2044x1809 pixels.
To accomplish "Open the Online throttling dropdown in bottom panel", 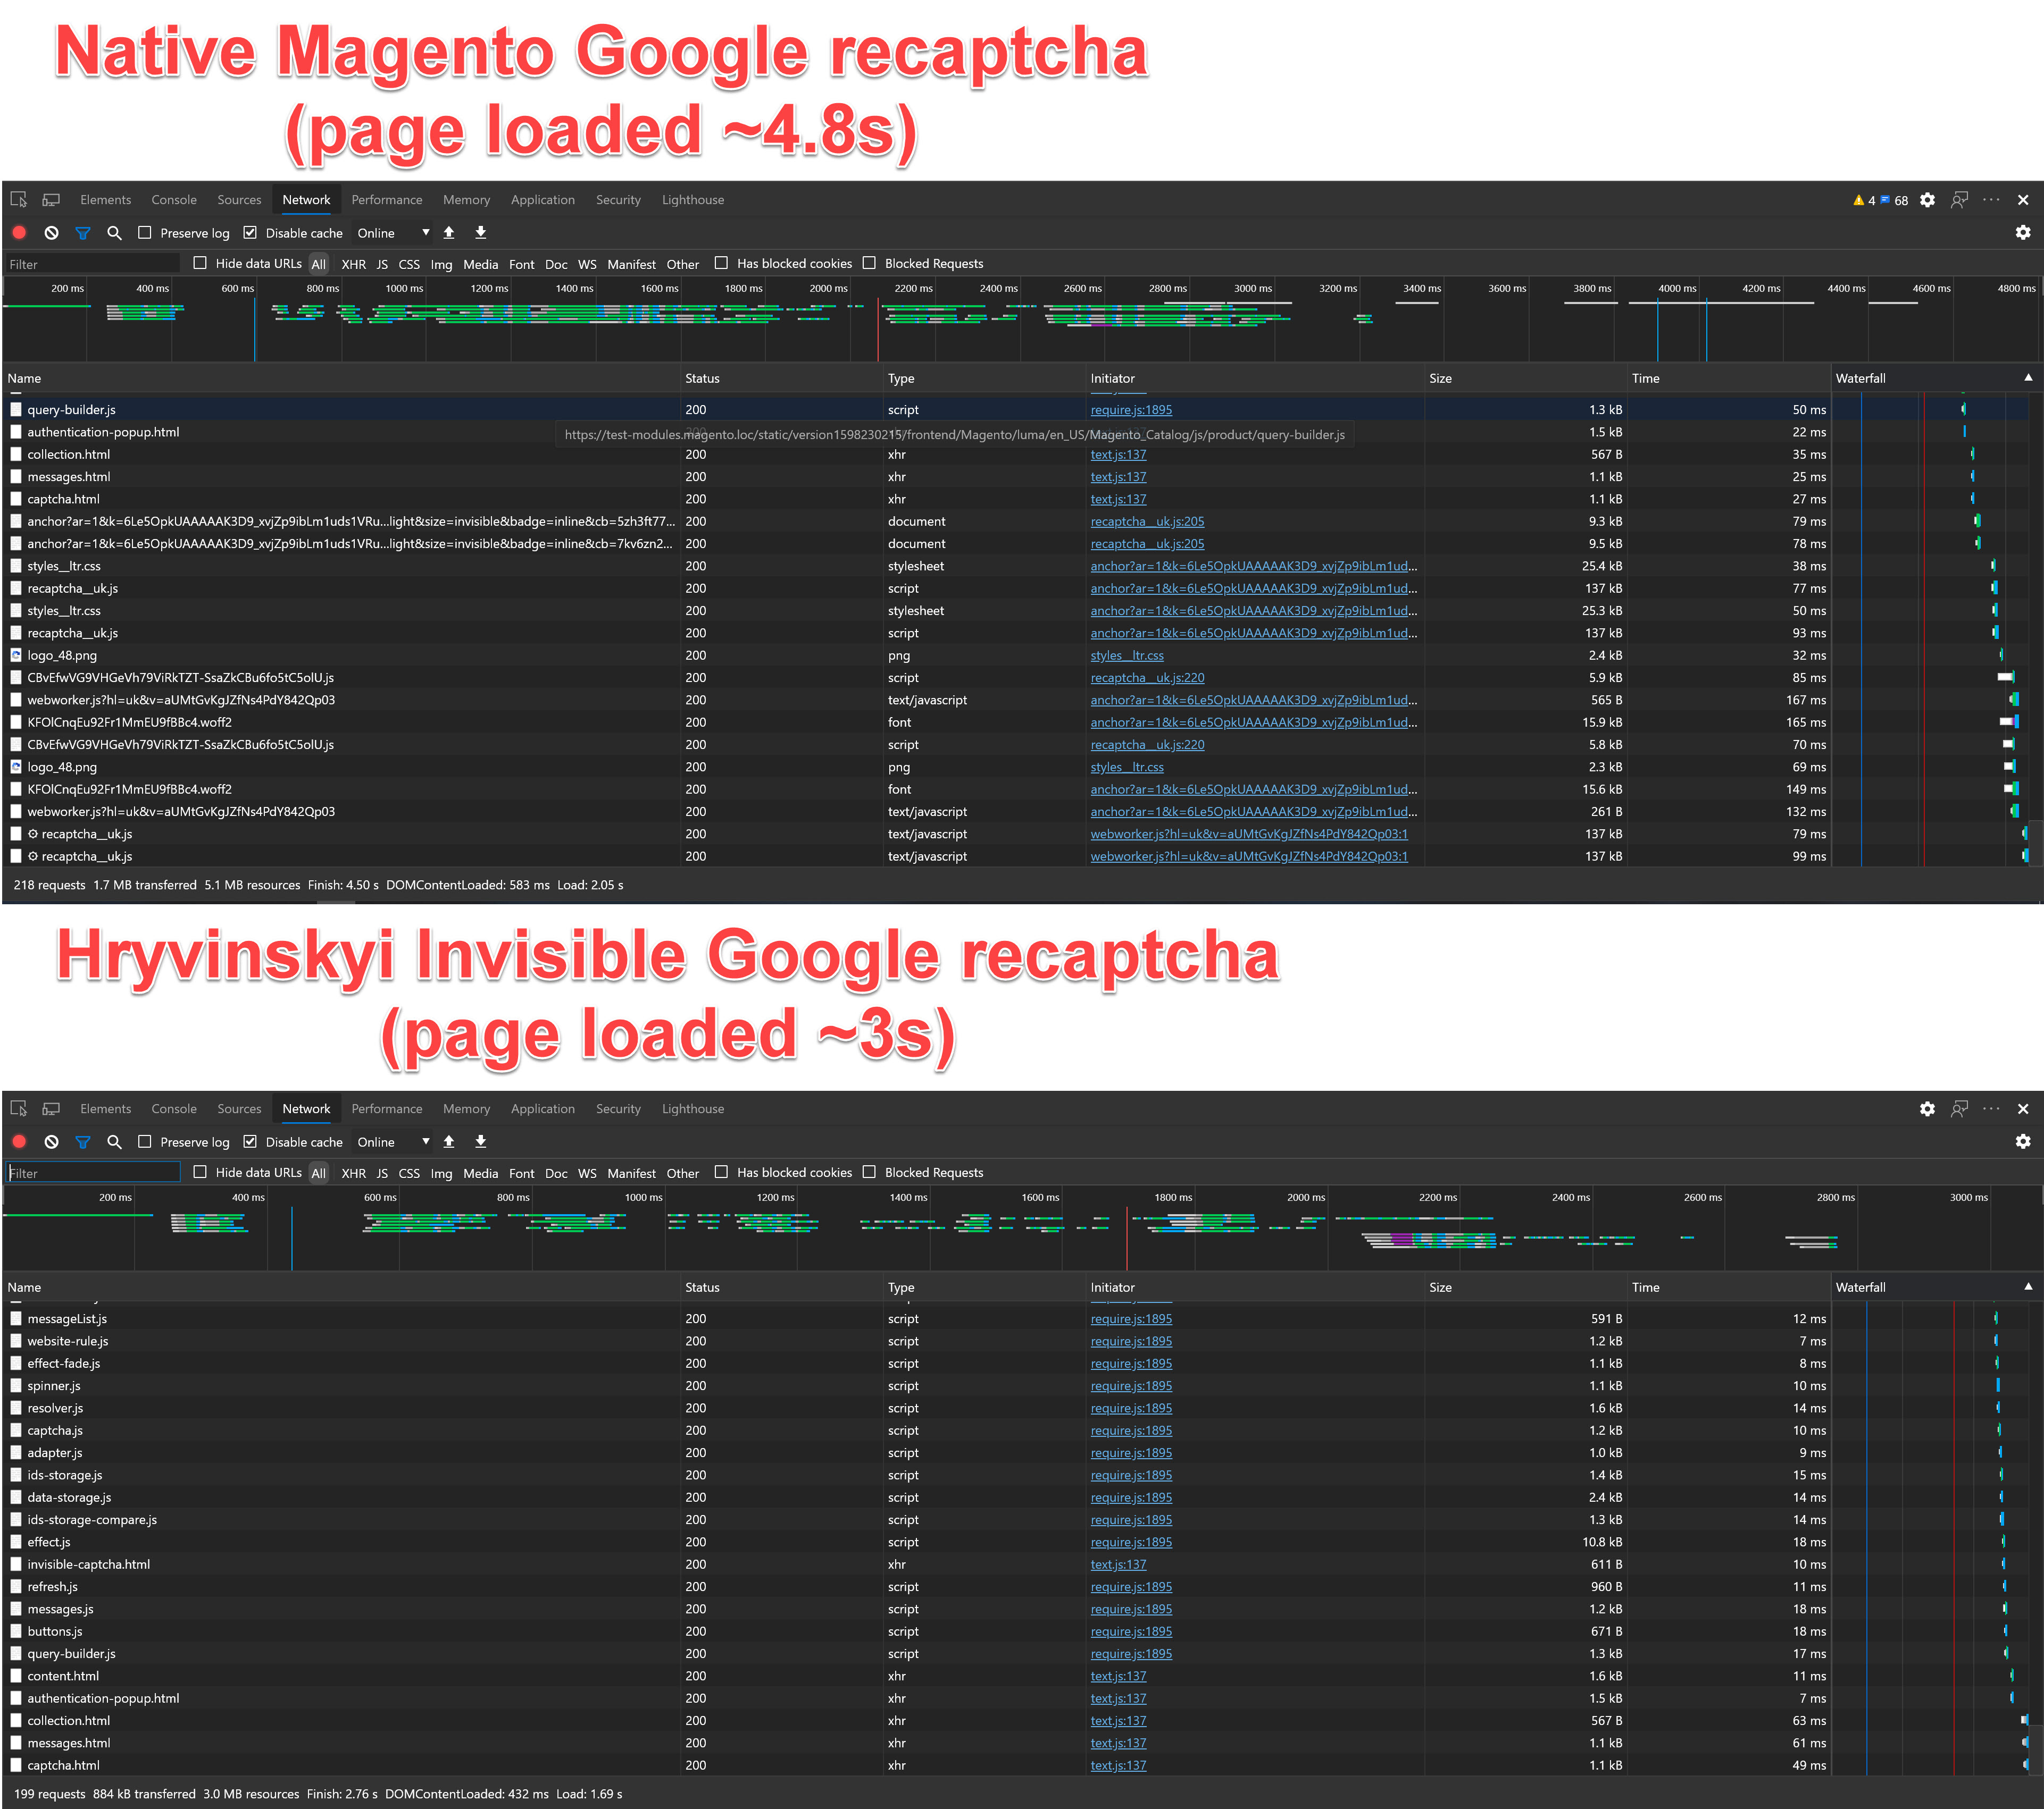I will (x=393, y=1141).
